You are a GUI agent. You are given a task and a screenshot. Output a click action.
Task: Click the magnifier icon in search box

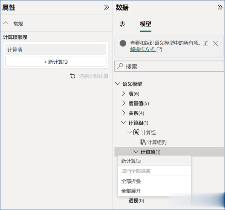point(120,66)
